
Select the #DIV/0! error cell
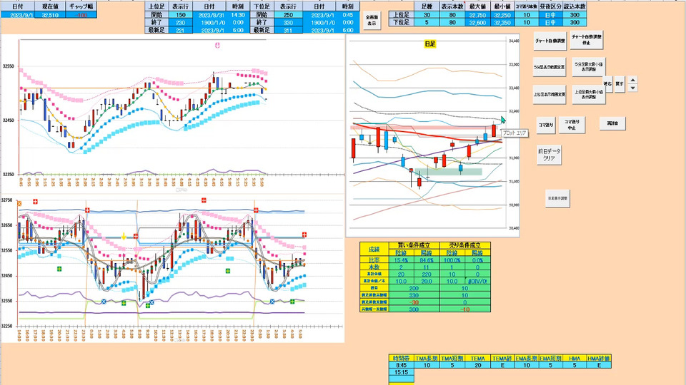pyautogui.click(x=477, y=282)
